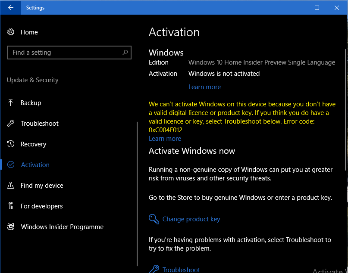
Task: Click the Home gear icon
Action: pos(11,32)
